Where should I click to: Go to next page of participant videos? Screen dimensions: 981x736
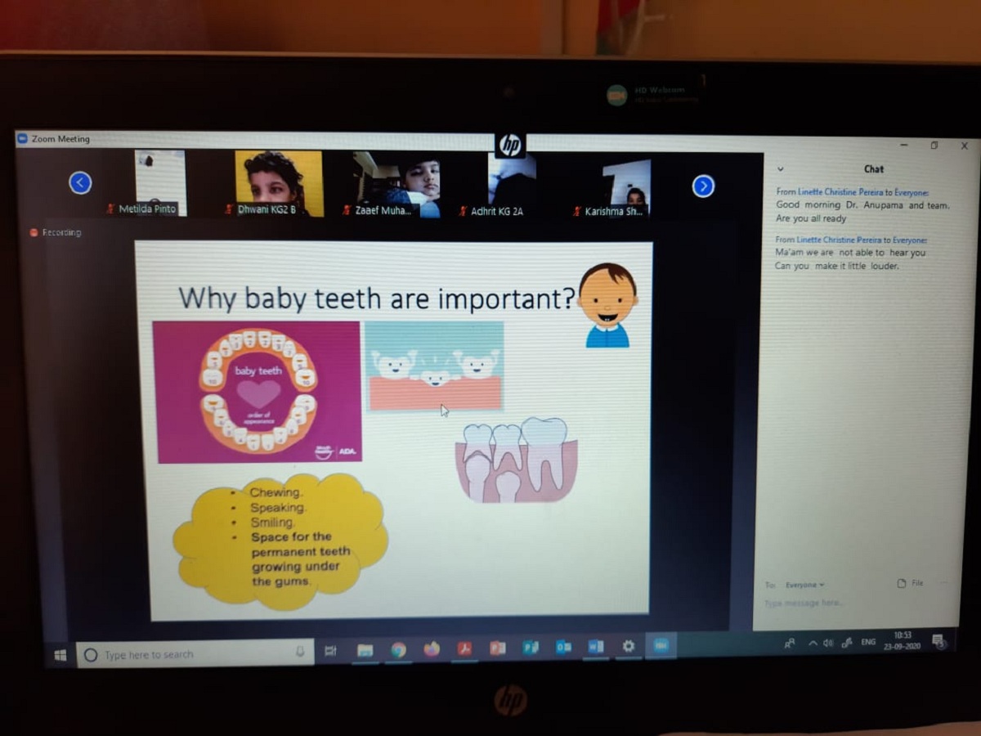[x=703, y=186]
